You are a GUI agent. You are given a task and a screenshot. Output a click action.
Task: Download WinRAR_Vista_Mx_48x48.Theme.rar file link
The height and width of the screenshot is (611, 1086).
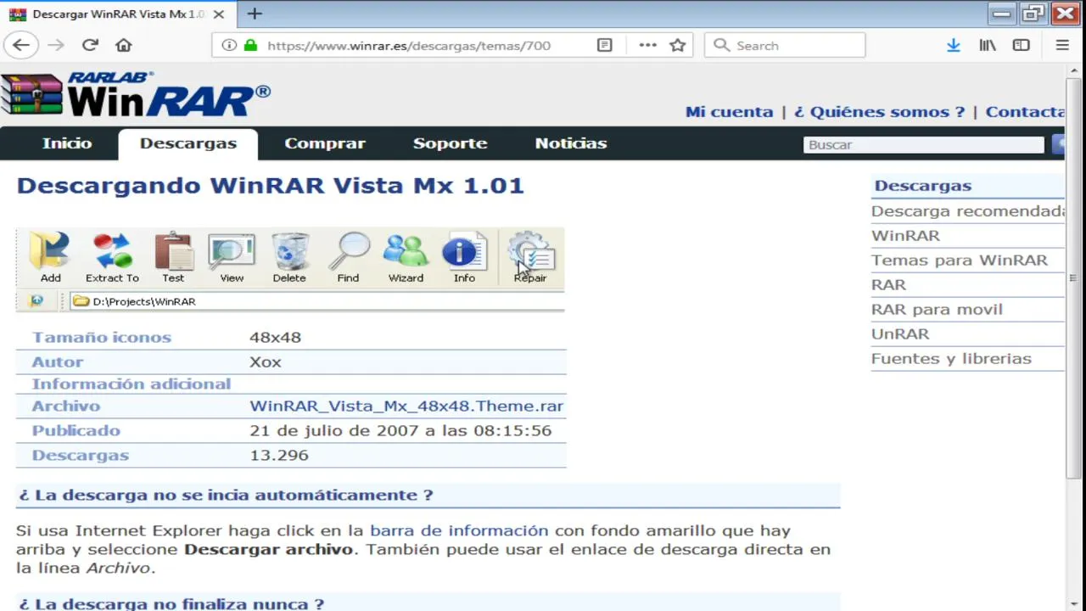coord(406,406)
